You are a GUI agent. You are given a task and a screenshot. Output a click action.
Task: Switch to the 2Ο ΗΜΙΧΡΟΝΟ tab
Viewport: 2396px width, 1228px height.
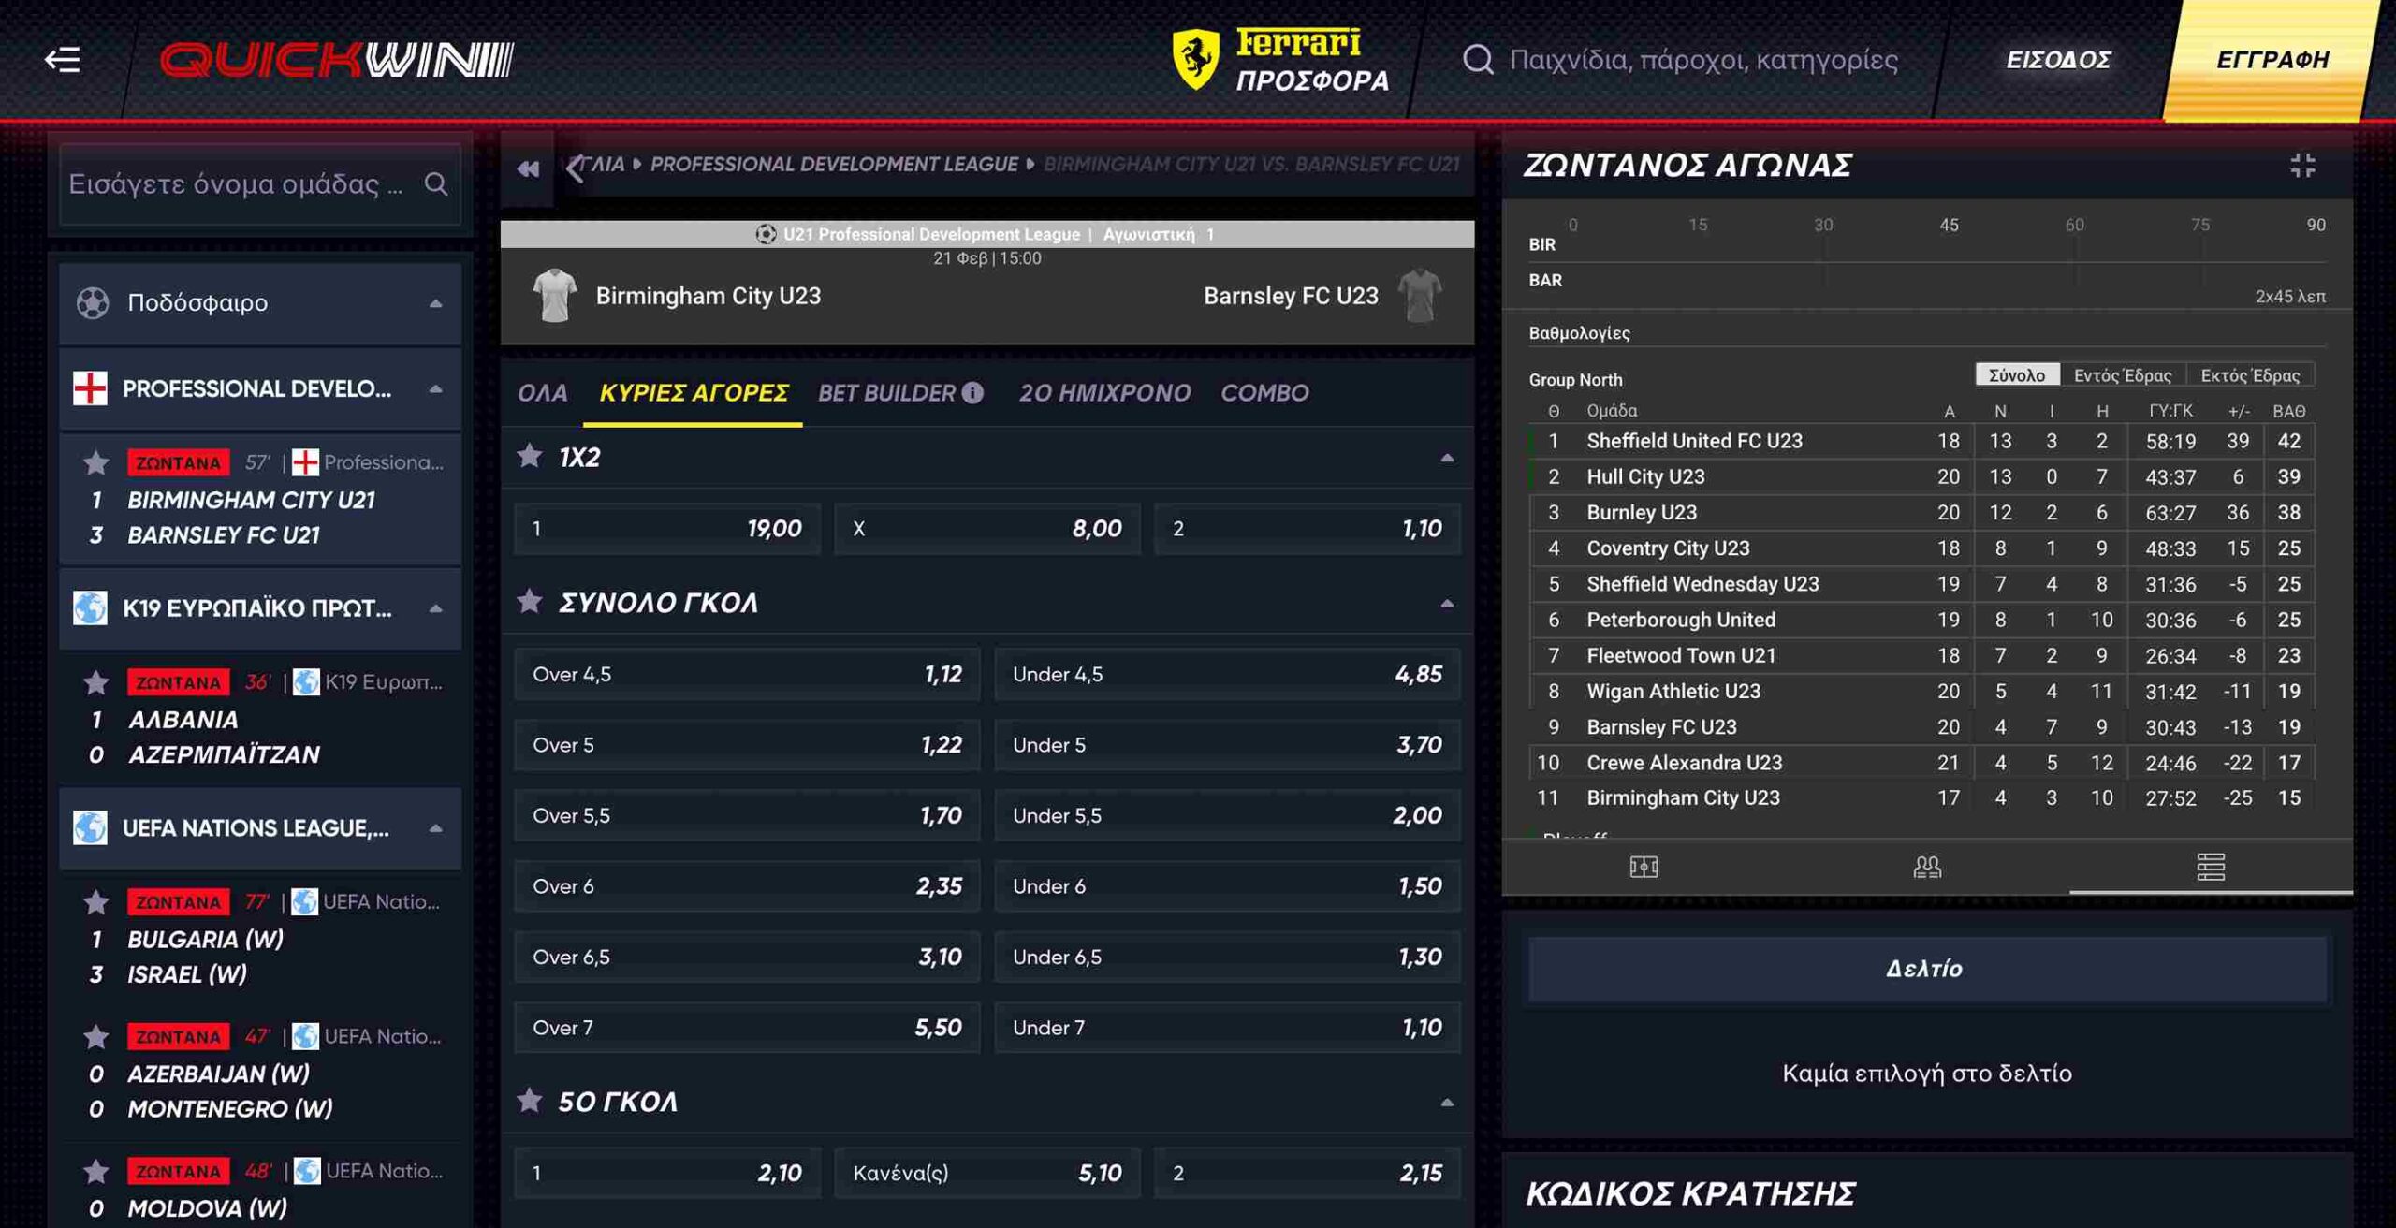[x=1104, y=392]
